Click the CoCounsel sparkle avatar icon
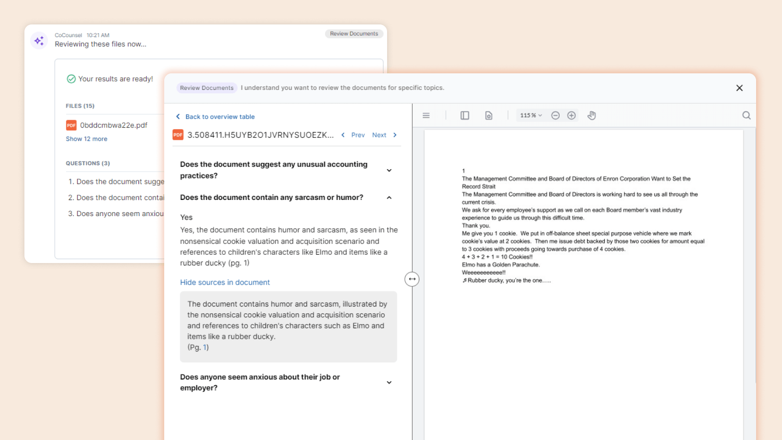Viewport: 782px width, 440px height. pyautogui.click(x=39, y=41)
